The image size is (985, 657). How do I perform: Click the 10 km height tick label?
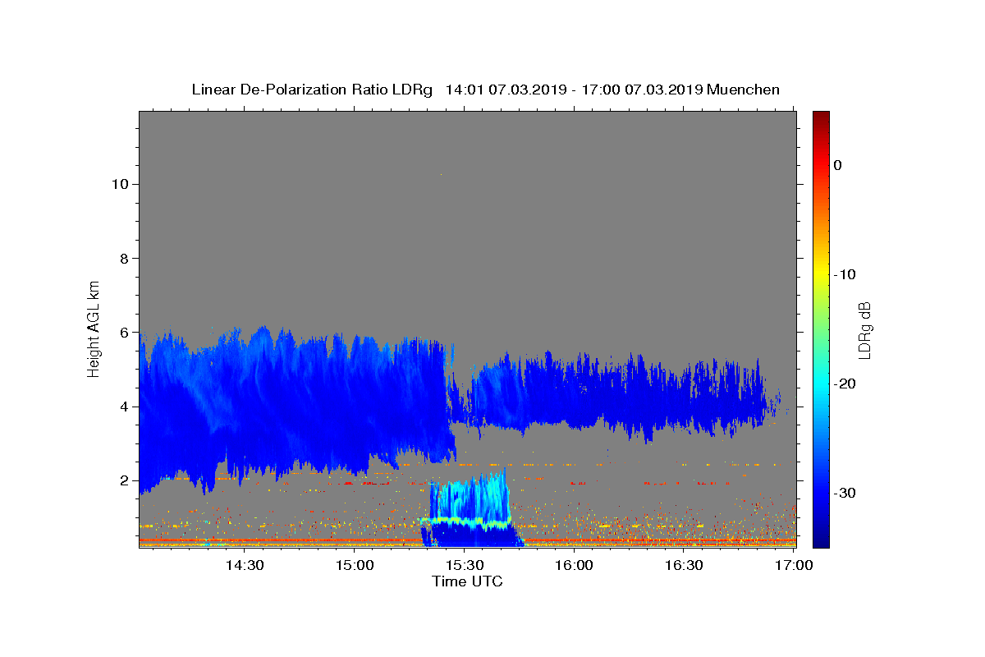pos(119,184)
